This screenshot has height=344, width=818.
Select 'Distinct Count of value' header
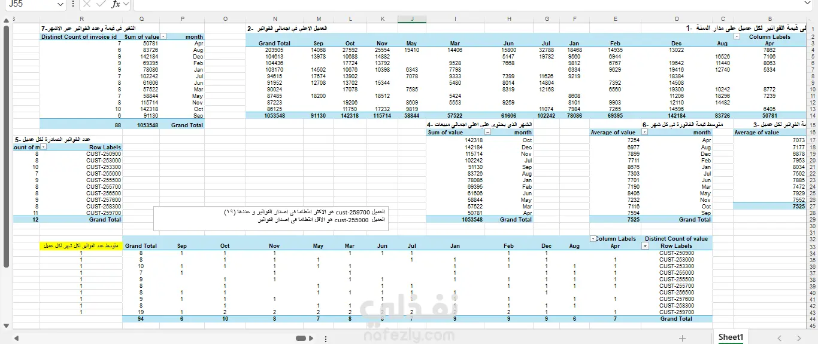(x=676, y=238)
